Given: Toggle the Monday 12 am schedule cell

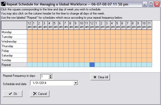Looking at the screenshot, I should click(x=29, y=32).
